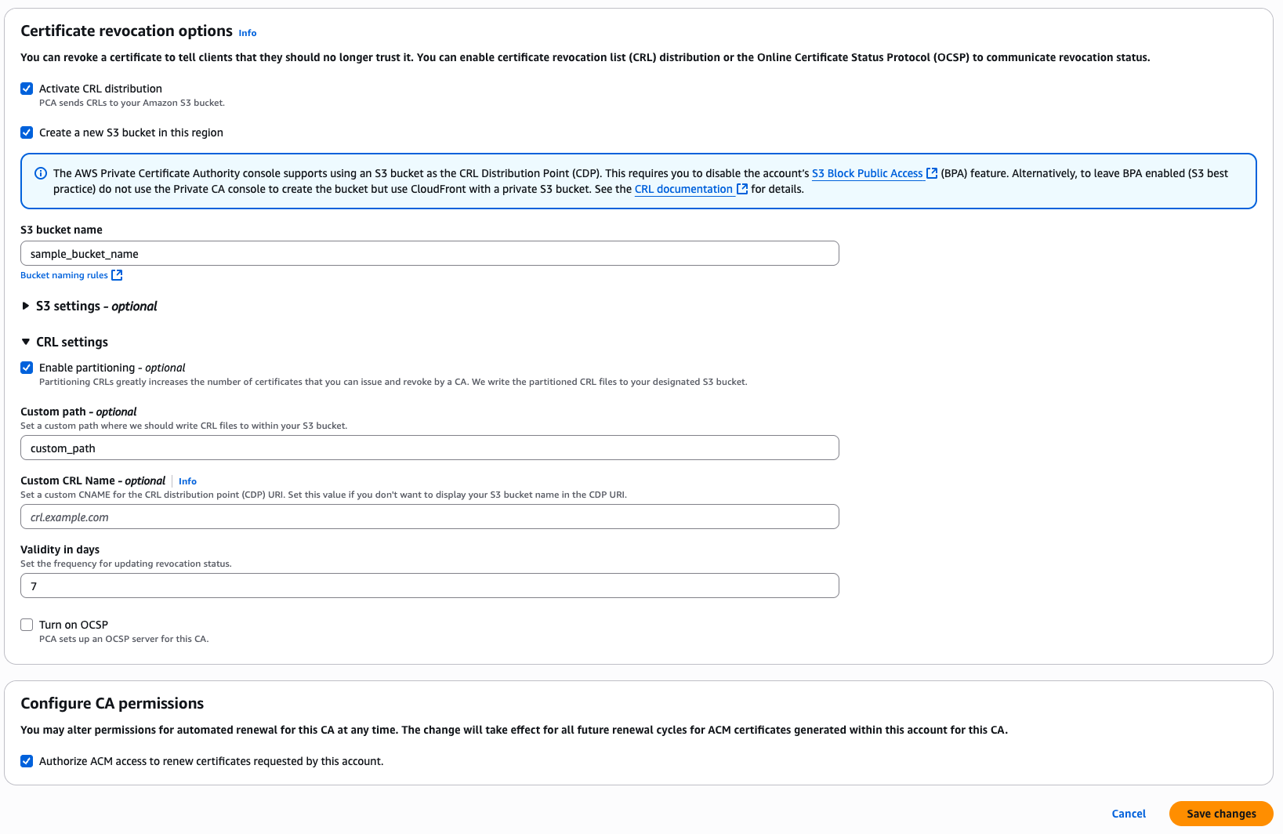Screen dimensions: 1283x834
Task: Expand the S3 settings section
Action: pos(26,306)
